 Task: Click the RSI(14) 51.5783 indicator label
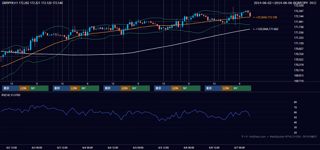pos(11,95)
